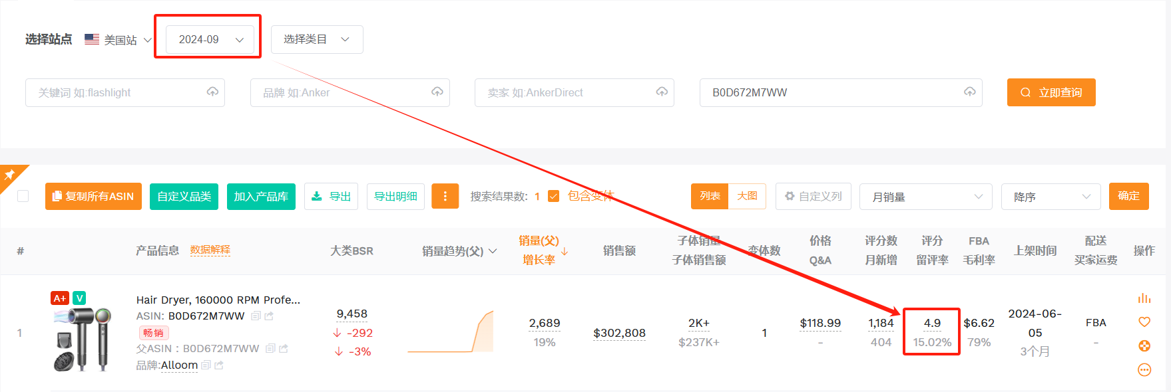1171x392 pixels.
Task: Click the upload icon in keyword field
Action: 212,92
